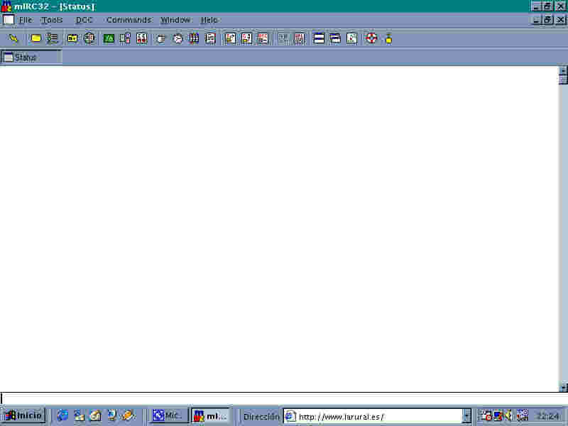568x426 pixels.
Task: Expand the Dirección address dropdown arrow
Action: pyautogui.click(x=467, y=417)
